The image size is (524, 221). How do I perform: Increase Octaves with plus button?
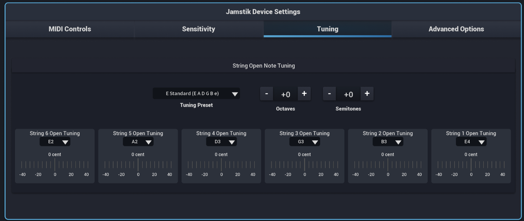(304, 94)
